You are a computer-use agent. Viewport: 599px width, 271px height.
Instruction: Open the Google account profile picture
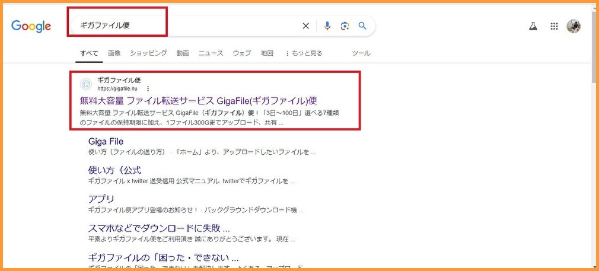click(573, 26)
